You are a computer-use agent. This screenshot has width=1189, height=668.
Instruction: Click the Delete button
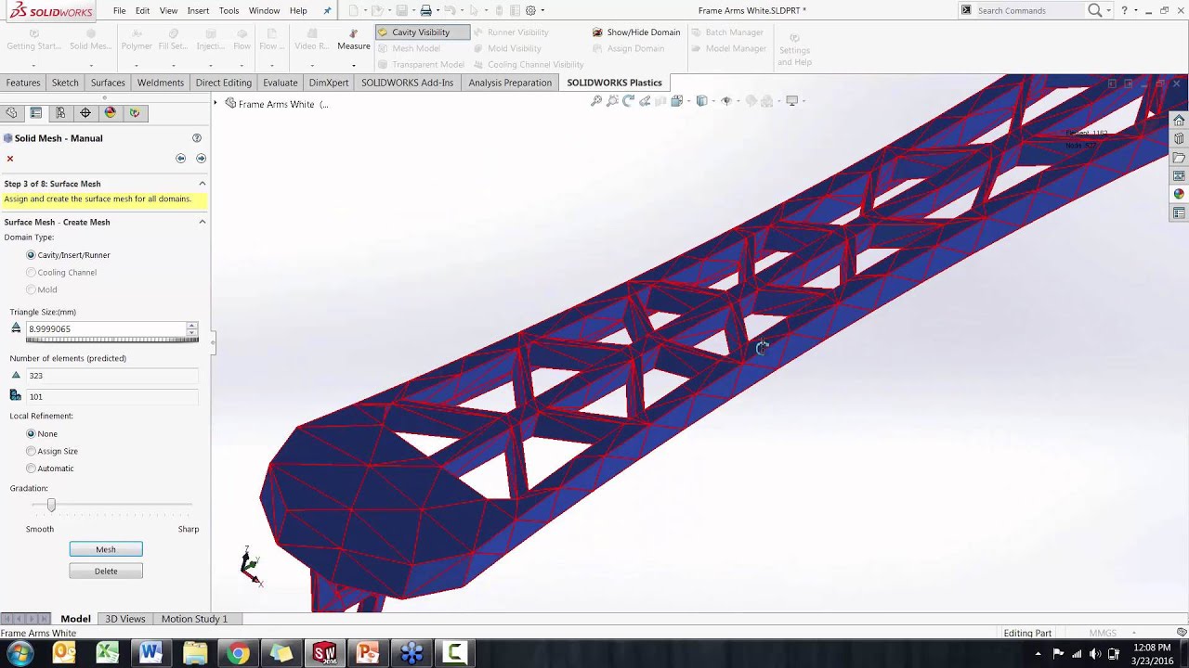point(106,572)
